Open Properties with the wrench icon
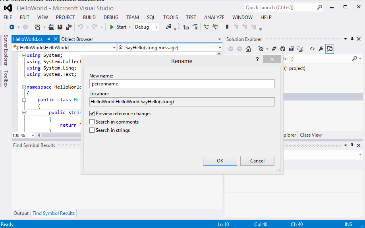The height and width of the screenshot is (228, 365). point(321,49)
